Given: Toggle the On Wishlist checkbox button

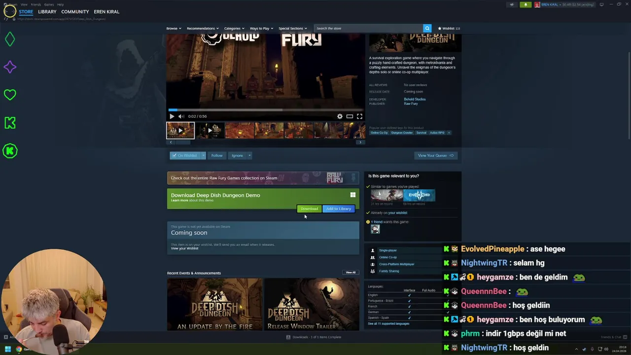Looking at the screenshot, I should (x=184, y=155).
